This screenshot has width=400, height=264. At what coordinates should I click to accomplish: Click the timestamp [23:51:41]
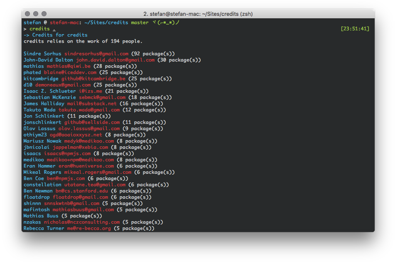click(x=355, y=29)
